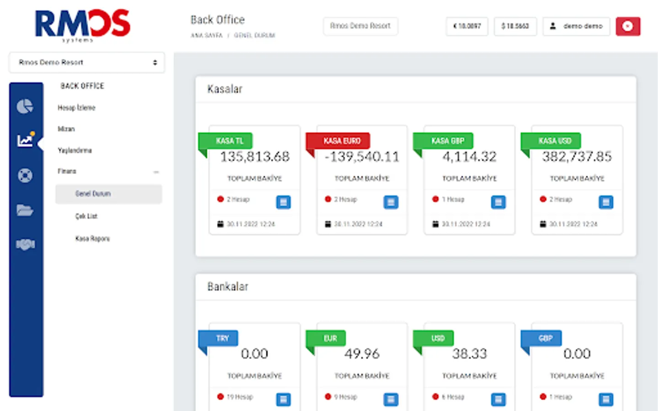Viewport: 658px width, 411px height.
Task: Open Mizan menu item
Action: [66, 129]
